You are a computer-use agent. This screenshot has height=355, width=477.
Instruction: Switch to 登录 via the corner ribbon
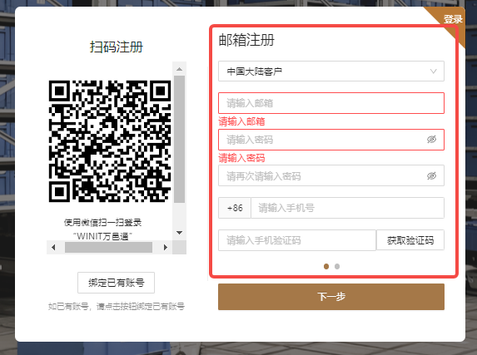click(453, 19)
